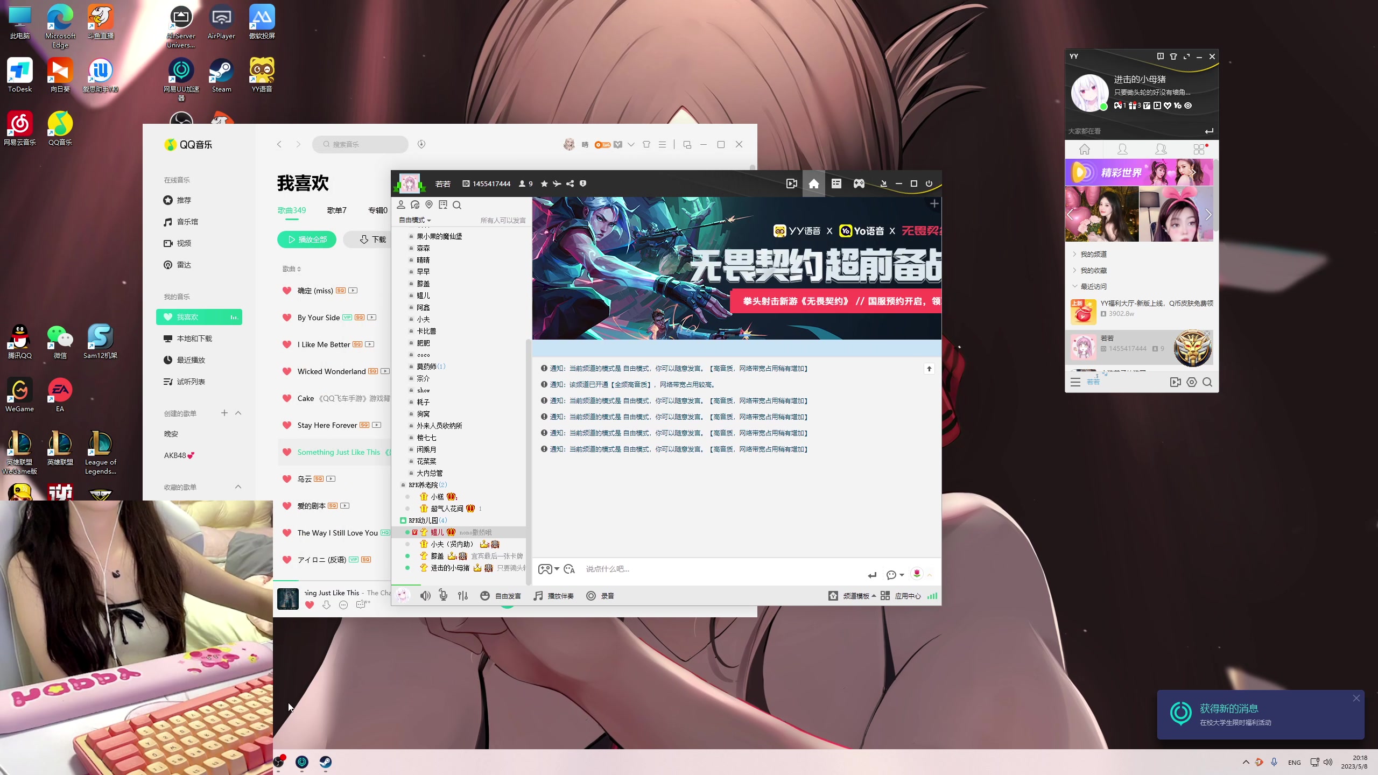Expand the speech bubble dropdown in the chat bar

(x=902, y=575)
